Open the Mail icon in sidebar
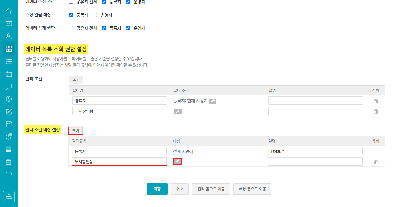 pos(9,24)
